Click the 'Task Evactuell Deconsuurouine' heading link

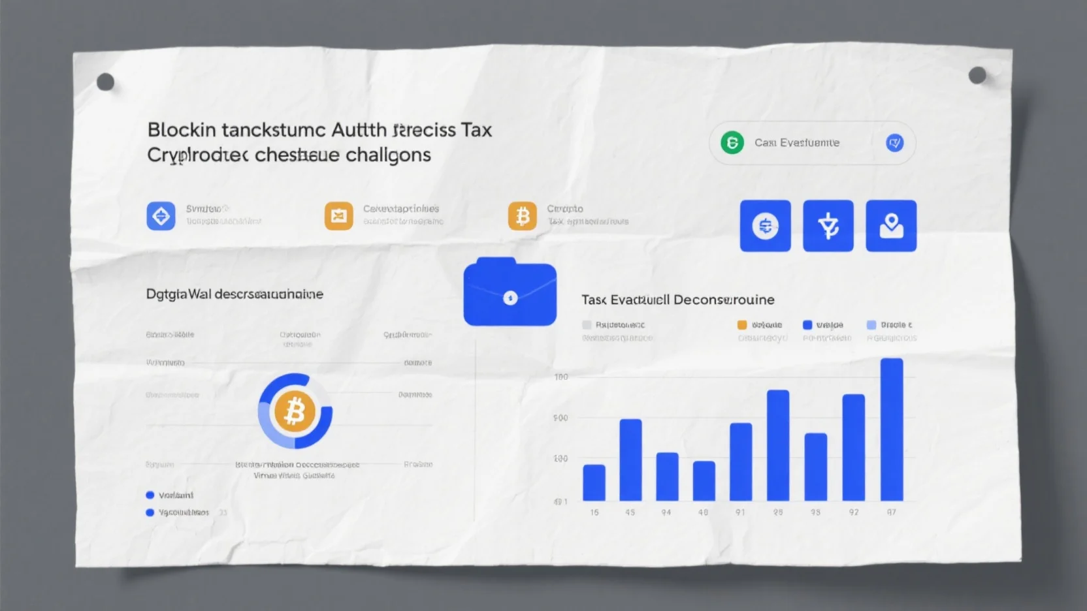point(677,300)
